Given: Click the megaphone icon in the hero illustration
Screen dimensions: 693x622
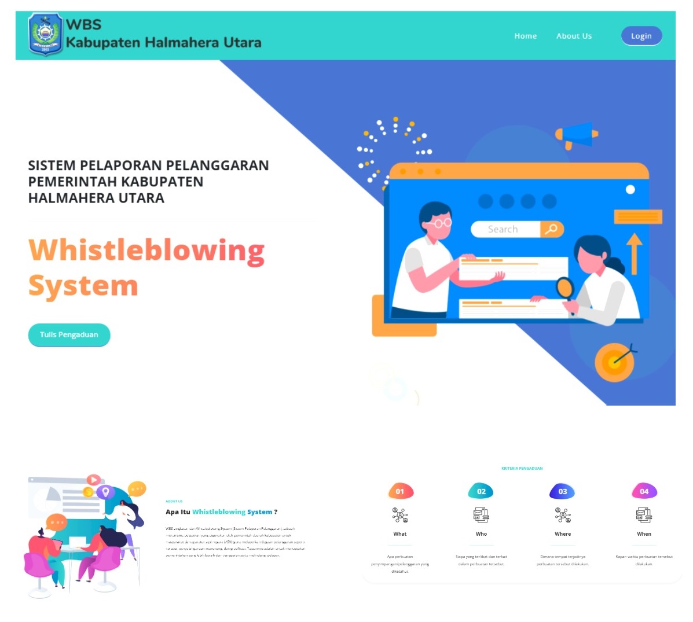Looking at the screenshot, I should point(576,135).
